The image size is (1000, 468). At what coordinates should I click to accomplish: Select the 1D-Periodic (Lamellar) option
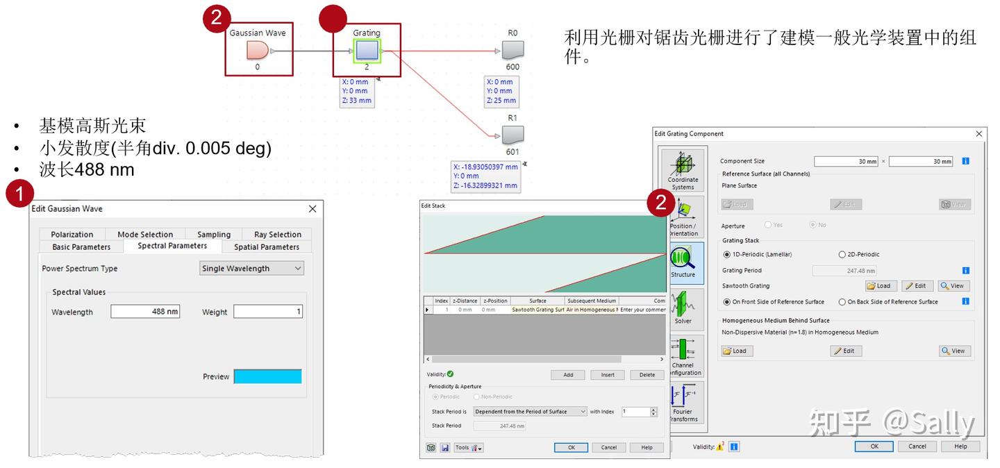pos(758,255)
